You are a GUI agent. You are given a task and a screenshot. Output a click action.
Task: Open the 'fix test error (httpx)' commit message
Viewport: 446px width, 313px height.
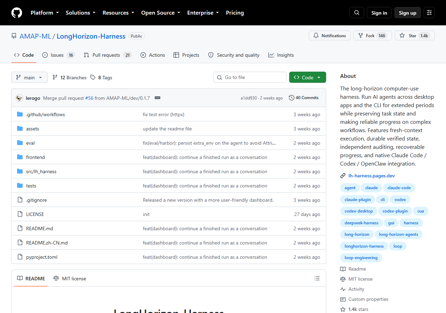click(163, 114)
